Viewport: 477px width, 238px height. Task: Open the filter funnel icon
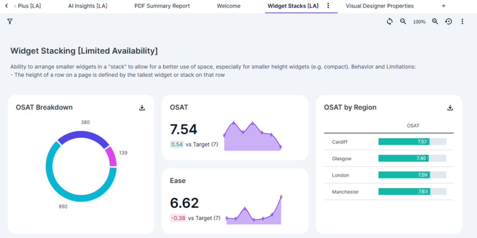[x=10, y=22]
